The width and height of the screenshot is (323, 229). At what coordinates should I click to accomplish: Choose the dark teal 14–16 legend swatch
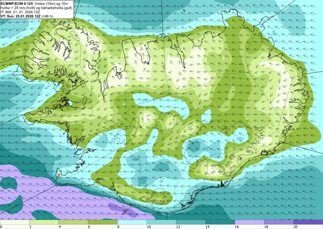pyautogui.click(x=220, y=222)
